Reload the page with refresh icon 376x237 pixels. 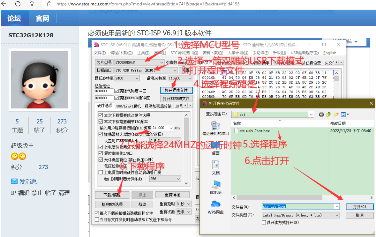coord(18,4)
